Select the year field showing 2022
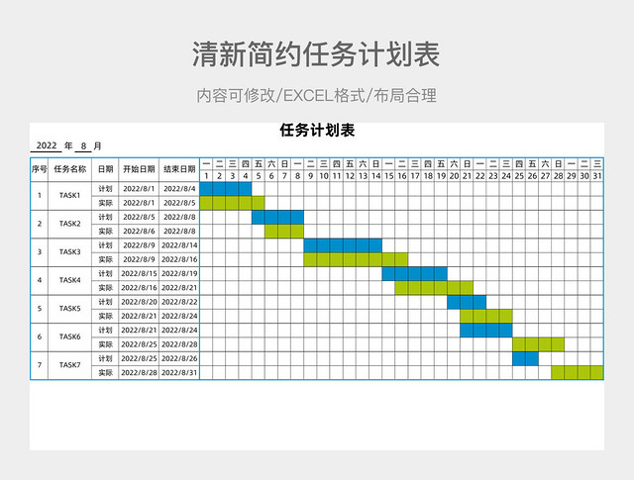 pos(47,145)
